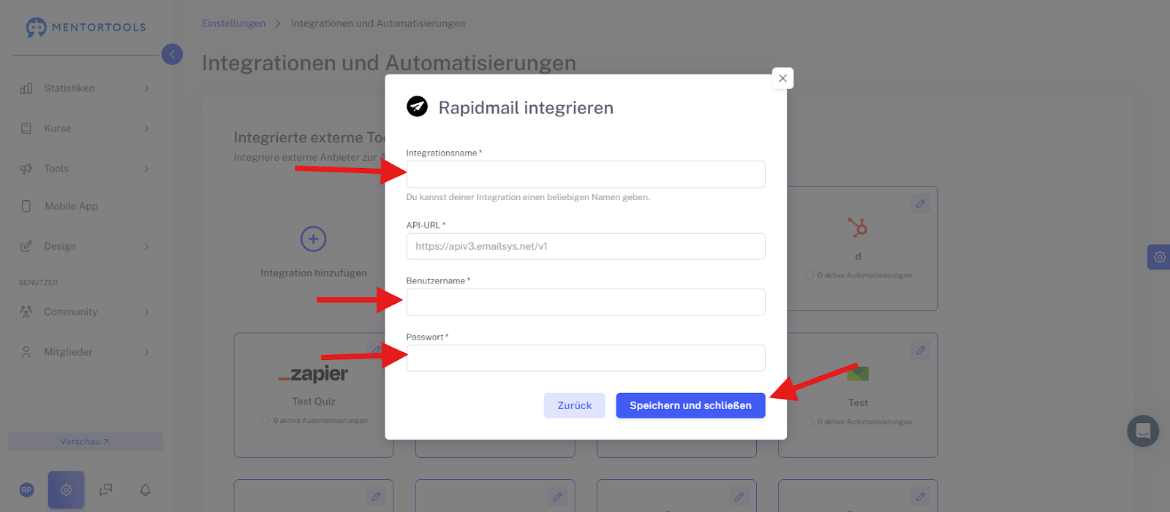Click the Vorschau button
Screen dimensions: 1170x512
86,442
